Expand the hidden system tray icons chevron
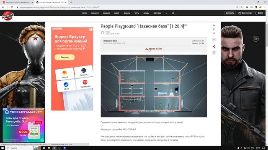268x150 pixels. pos(235,148)
